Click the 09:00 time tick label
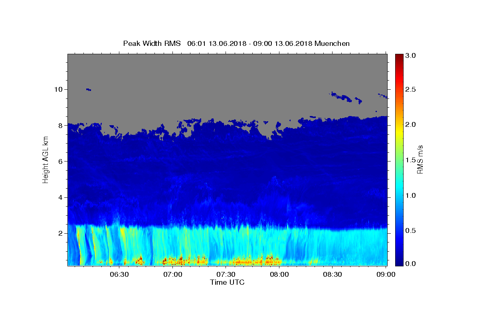 (x=386, y=274)
